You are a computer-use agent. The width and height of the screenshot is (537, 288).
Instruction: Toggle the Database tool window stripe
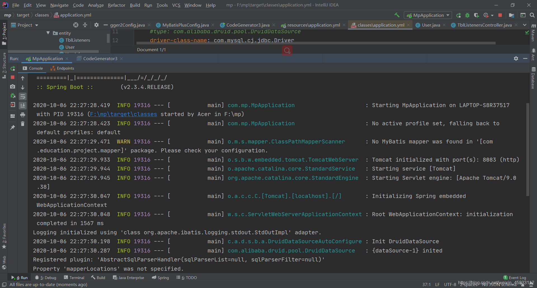533,78
